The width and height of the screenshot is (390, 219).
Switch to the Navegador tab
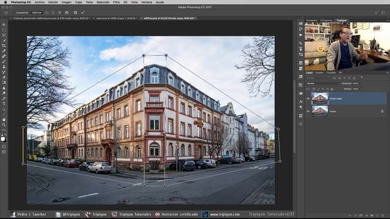click(x=311, y=20)
